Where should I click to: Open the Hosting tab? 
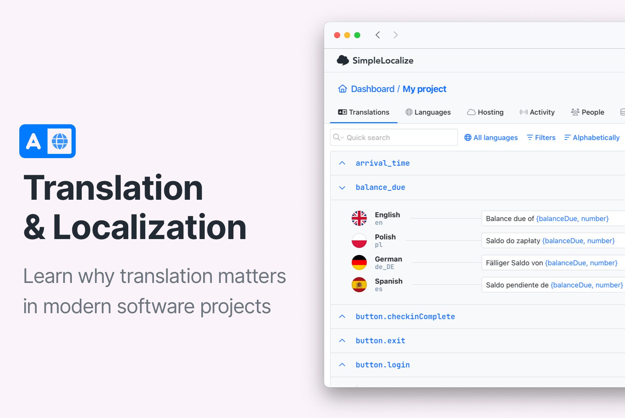coord(485,112)
